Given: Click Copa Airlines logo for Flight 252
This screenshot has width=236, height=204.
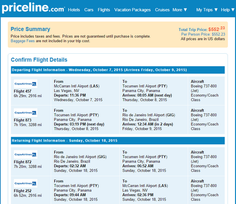Looking at the screenshot, I should click(25, 183).
